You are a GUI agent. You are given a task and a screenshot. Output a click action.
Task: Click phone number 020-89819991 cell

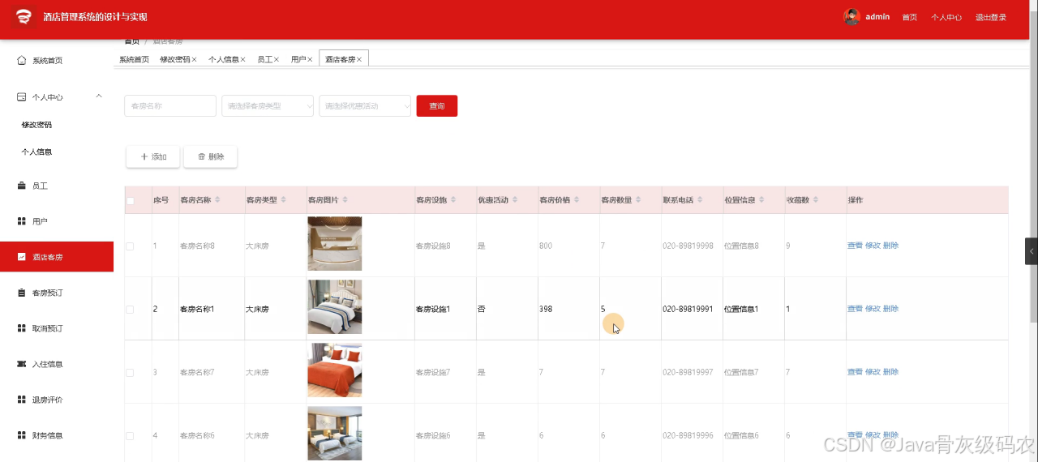tap(688, 309)
